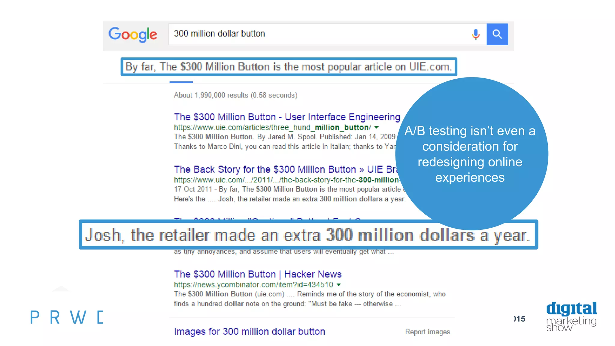Click the snippet 'finds a hundred dollar note on the ground'
The width and height of the screenshot is (615, 346).
[240, 304]
